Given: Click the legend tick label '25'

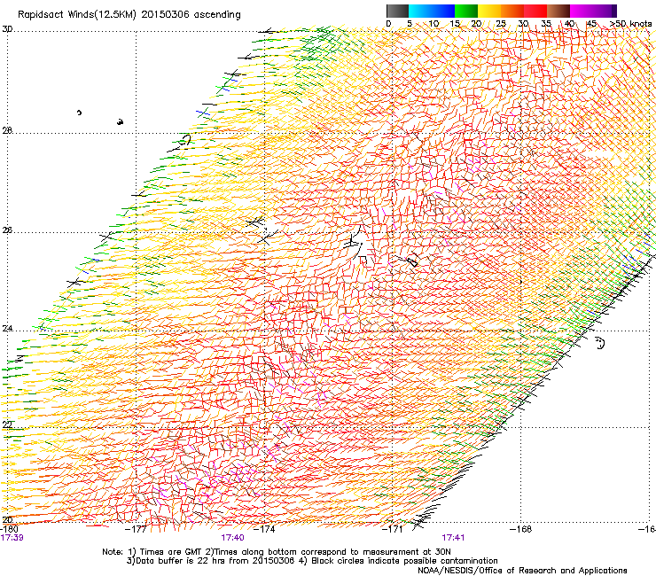Looking at the screenshot, I should point(501,23).
